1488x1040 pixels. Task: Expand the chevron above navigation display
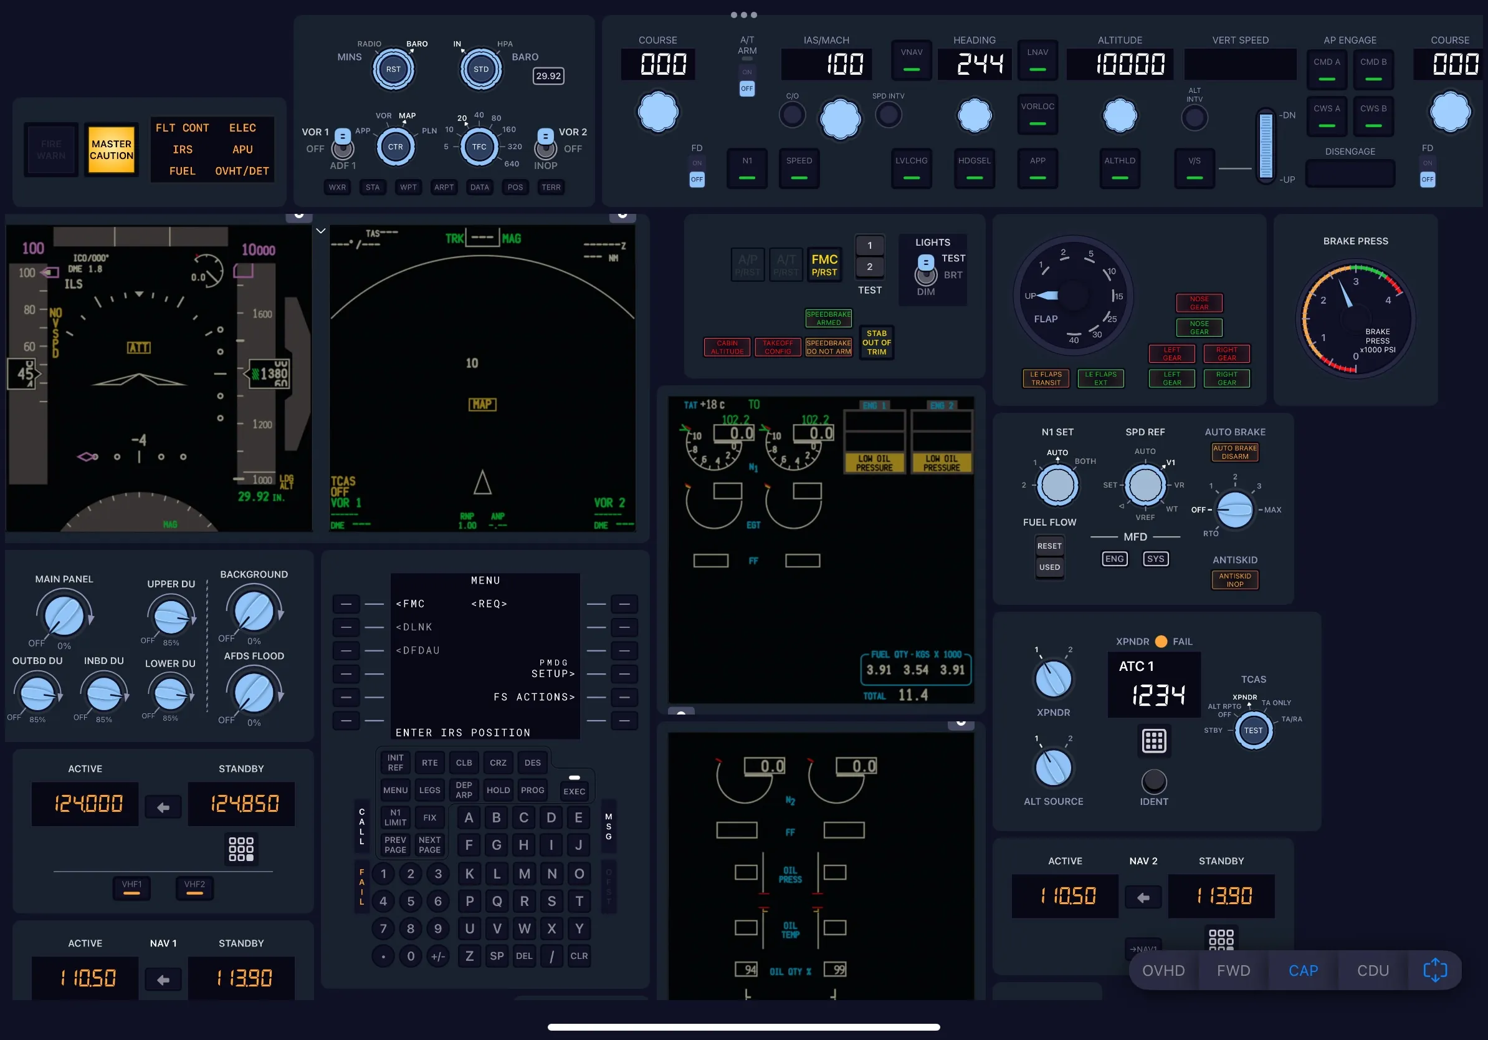[321, 231]
